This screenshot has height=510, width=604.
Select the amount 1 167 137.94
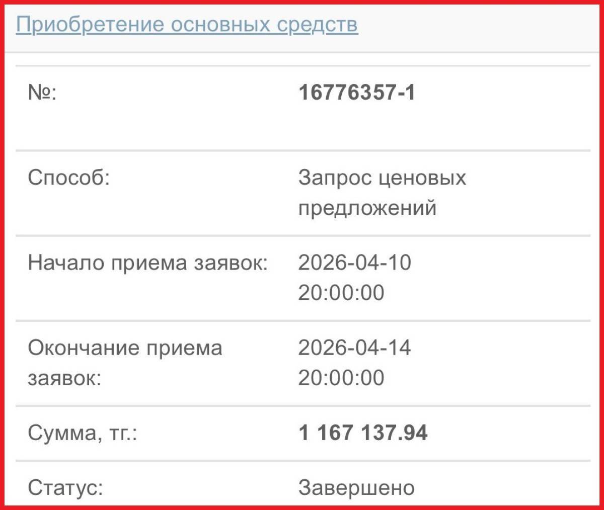(363, 433)
